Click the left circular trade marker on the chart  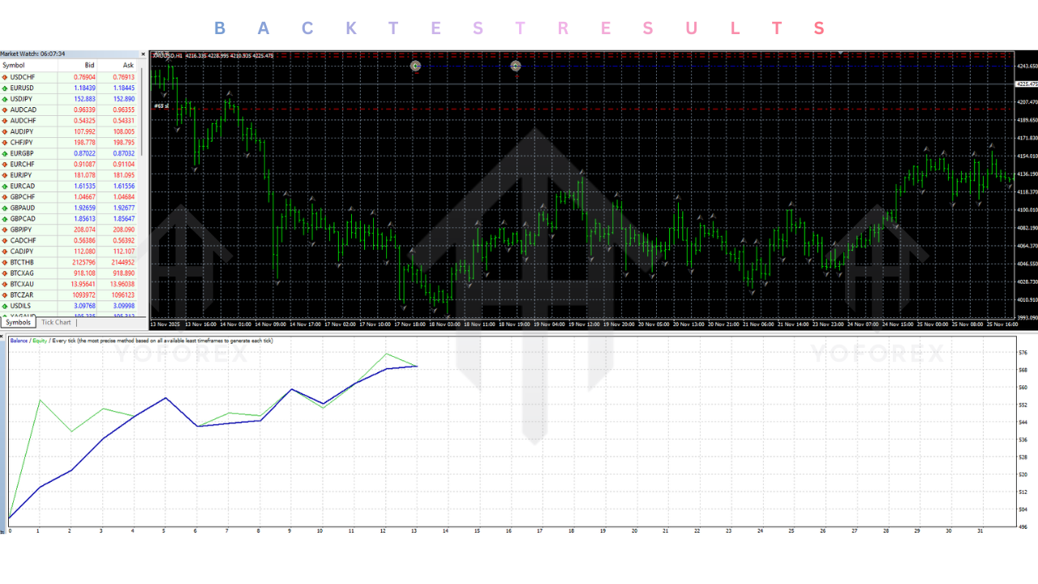pyautogui.click(x=415, y=66)
